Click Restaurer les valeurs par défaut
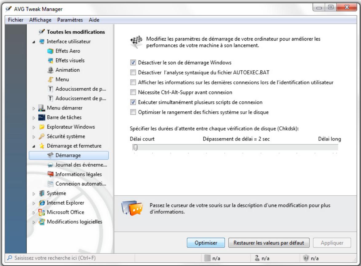Viewport: 361px width, 266px height. (x=269, y=243)
